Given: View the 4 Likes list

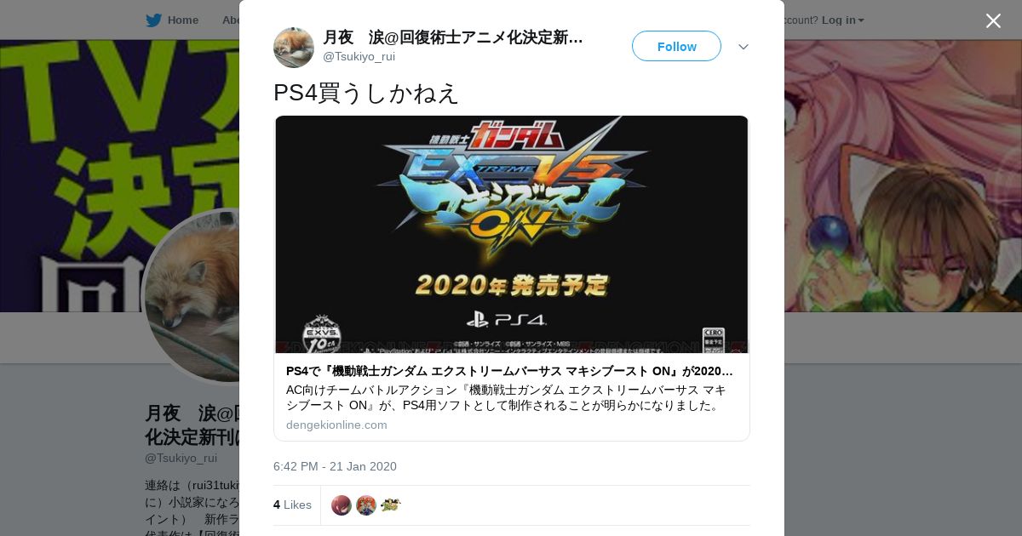Looking at the screenshot, I should pyautogui.click(x=292, y=505).
